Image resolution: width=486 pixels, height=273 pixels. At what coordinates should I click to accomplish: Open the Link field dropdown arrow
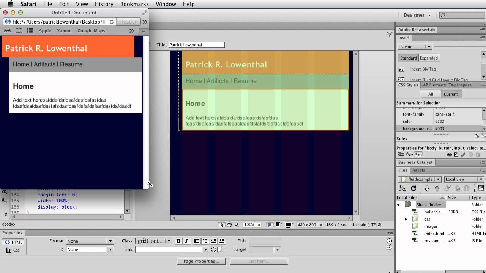click(x=205, y=249)
